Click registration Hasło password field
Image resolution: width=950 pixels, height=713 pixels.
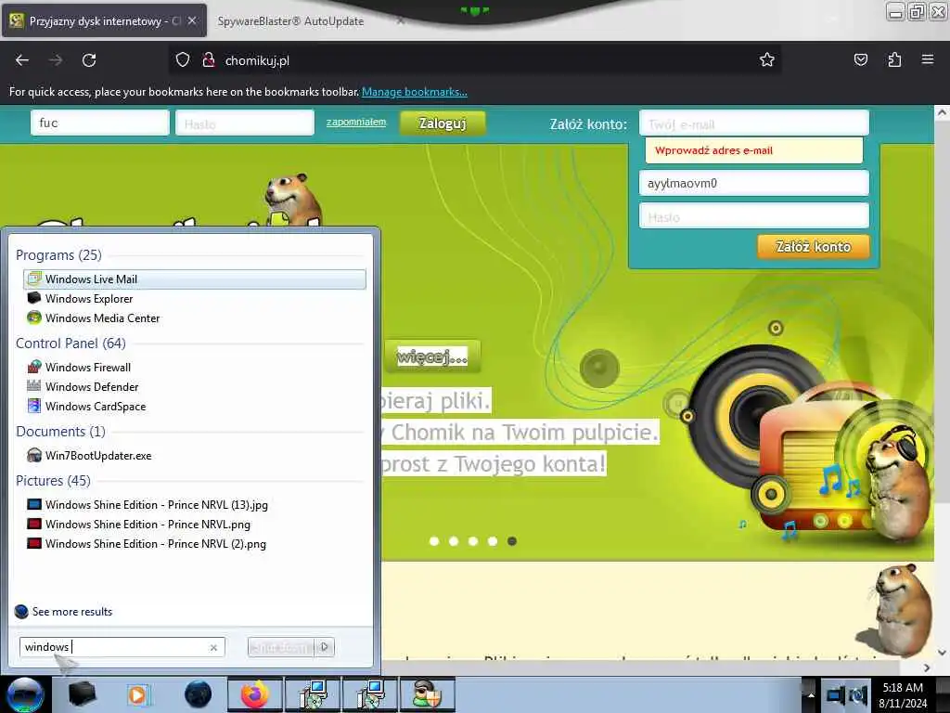click(x=753, y=216)
